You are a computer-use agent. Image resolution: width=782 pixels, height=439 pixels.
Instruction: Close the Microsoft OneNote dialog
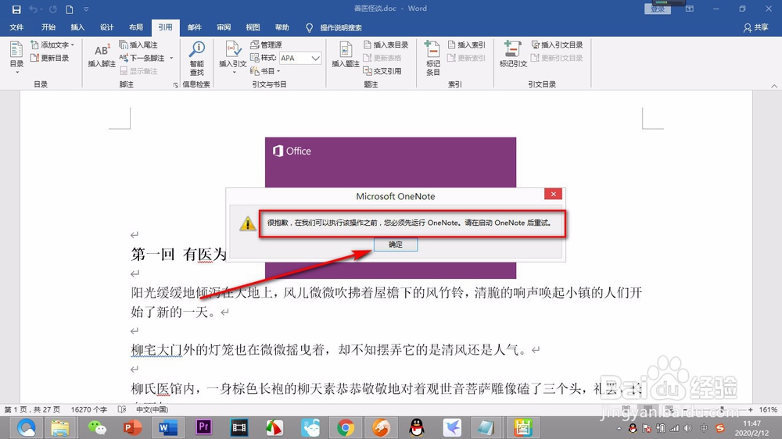coord(553,194)
